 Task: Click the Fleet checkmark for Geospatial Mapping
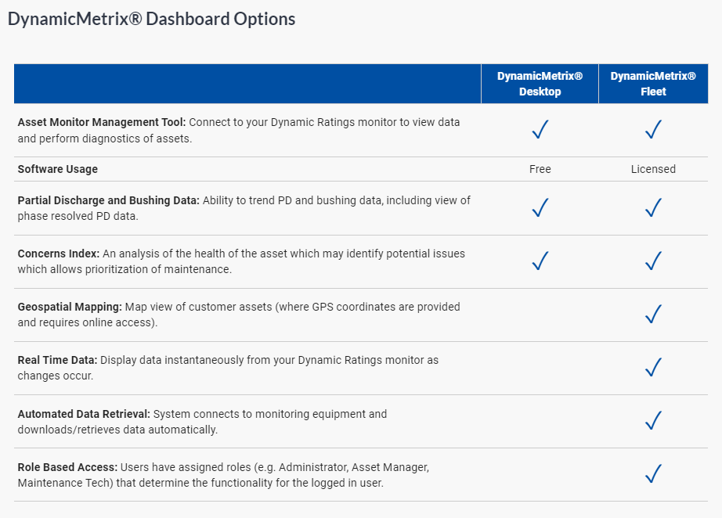pos(653,315)
